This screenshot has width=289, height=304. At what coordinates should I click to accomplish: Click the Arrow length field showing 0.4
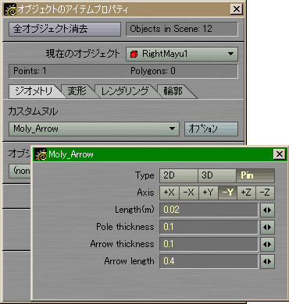click(x=209, y=261)
